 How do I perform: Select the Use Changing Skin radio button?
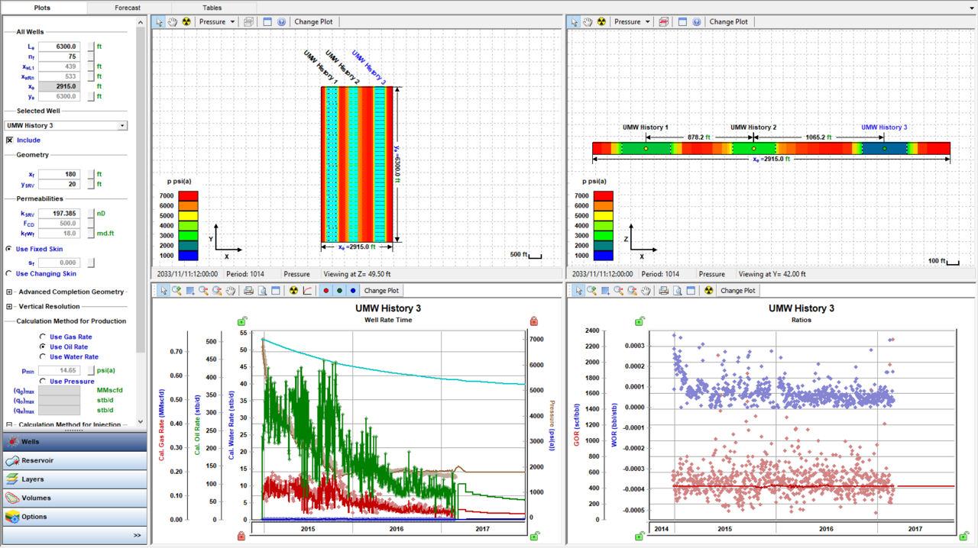8,273
